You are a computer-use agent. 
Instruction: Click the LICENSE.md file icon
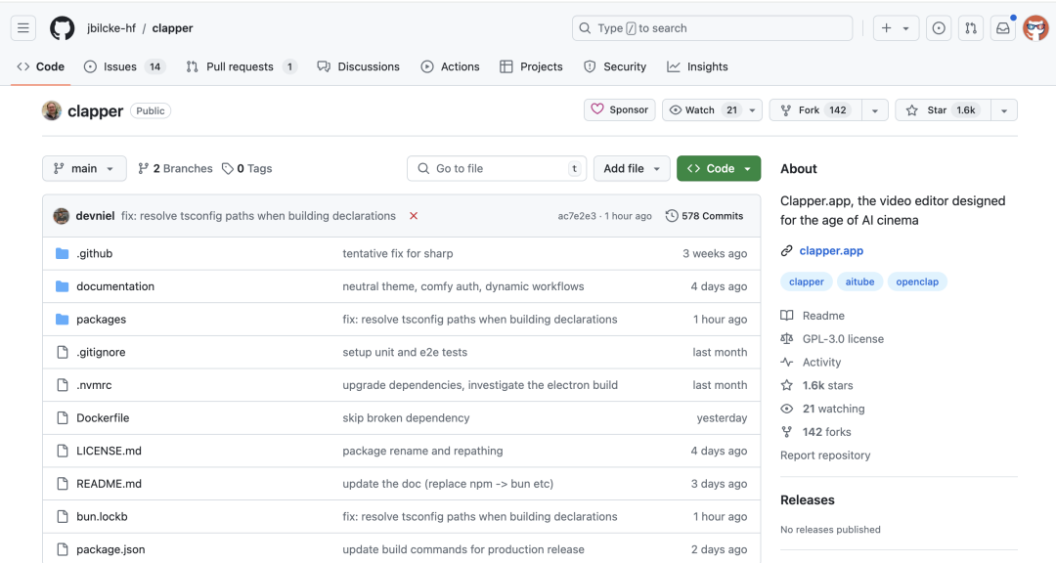point(63,451)
